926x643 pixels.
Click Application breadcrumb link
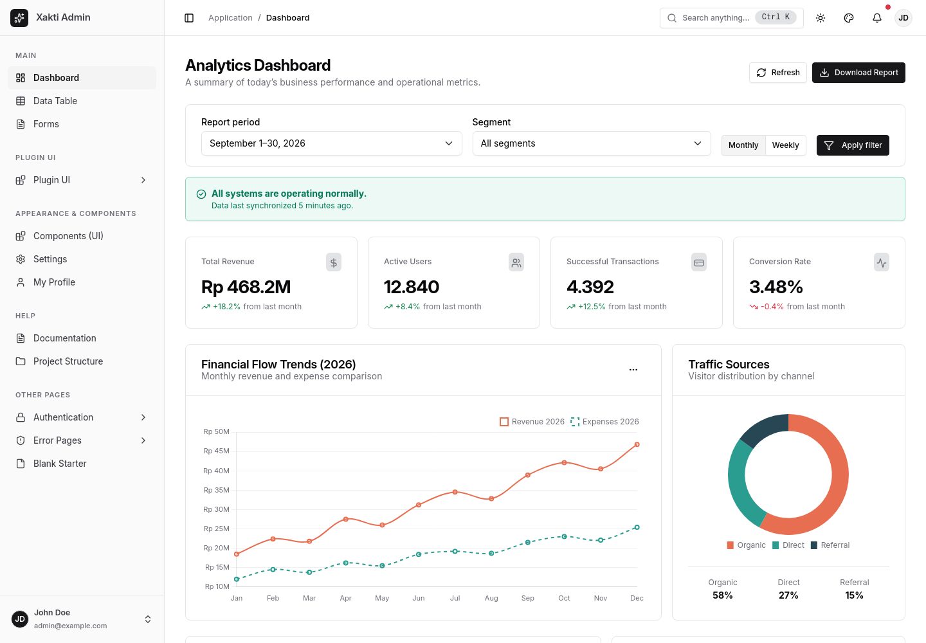[230, 18]
